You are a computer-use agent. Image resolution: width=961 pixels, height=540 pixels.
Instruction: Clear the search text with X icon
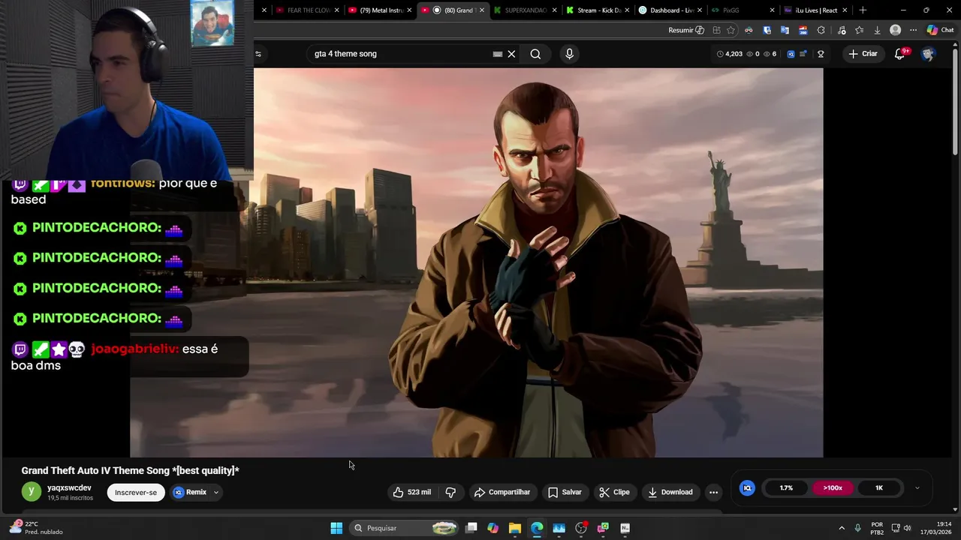[x=511, y=54]
